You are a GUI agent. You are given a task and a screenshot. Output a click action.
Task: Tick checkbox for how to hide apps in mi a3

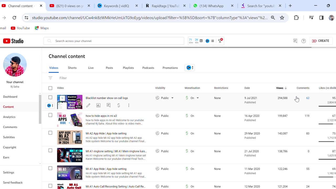(x=50, y=115)
